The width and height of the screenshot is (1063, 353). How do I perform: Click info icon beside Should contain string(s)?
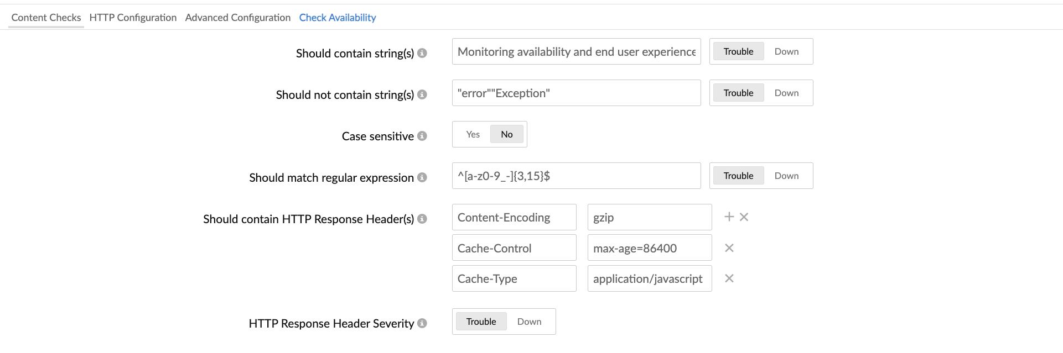(x=422, y=53)
